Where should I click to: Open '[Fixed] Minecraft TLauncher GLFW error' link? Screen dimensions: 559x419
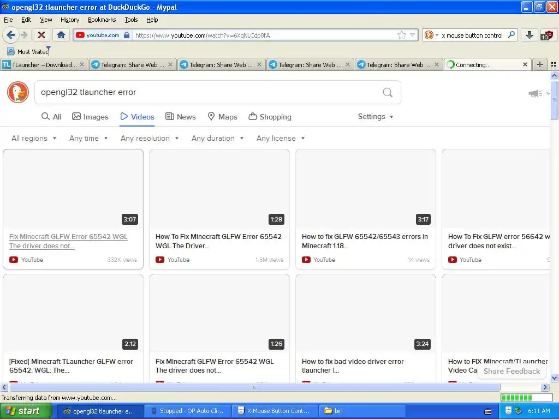pyautogui.click(x=71, y=366)
